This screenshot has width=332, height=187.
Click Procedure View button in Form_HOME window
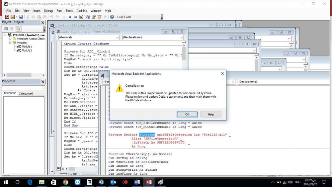coord(58,169)
